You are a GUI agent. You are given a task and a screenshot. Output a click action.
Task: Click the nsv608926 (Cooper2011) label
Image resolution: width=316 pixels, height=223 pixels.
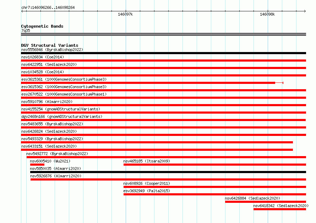point(147,183)
